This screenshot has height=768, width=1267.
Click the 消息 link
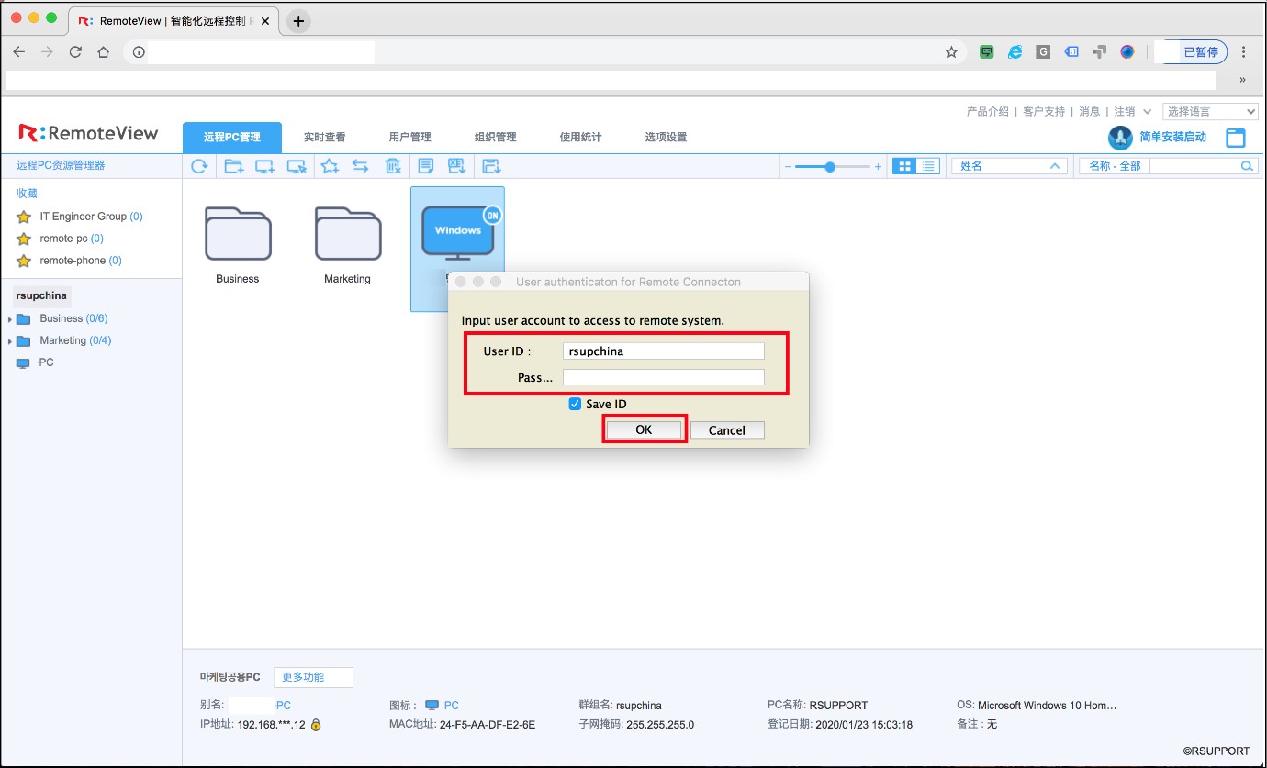[1090, 111]
